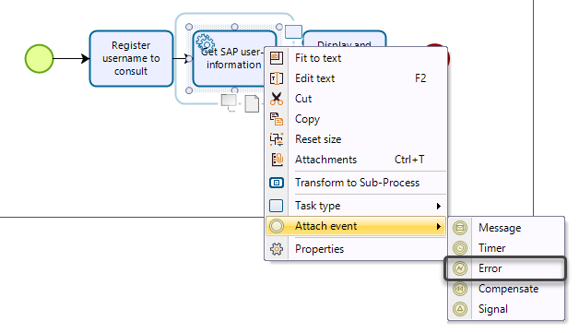
Task: Click the Signal event triangle icon
Action: tap(460, 309)
